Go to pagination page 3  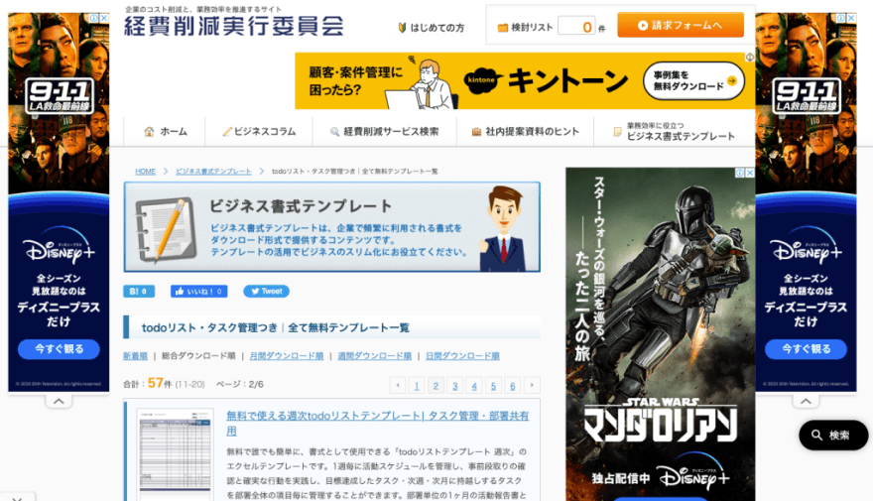pos(455,385)
